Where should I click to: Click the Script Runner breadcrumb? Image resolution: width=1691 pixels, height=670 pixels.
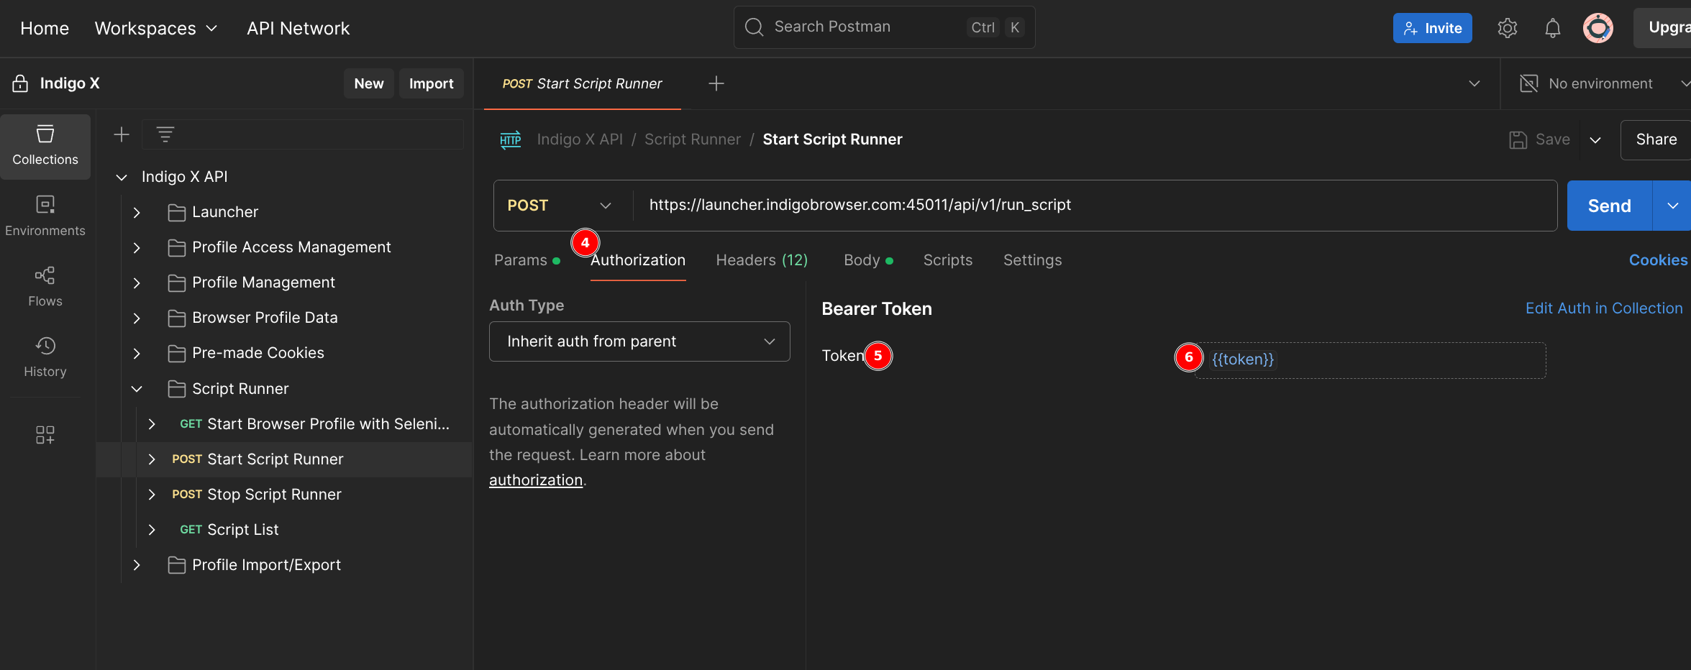(692, 139)
